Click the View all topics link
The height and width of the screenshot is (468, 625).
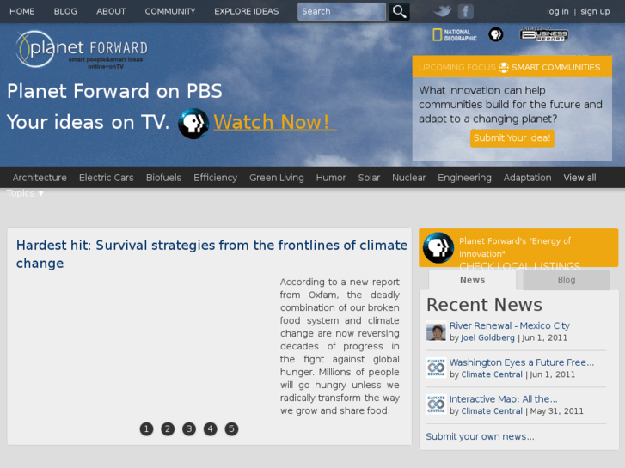(x=579, y=178)
